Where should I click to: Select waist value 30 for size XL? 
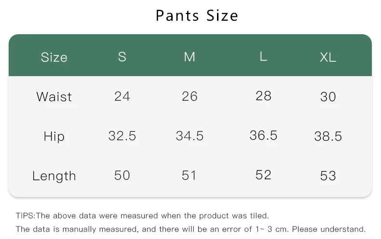(328, 97)
